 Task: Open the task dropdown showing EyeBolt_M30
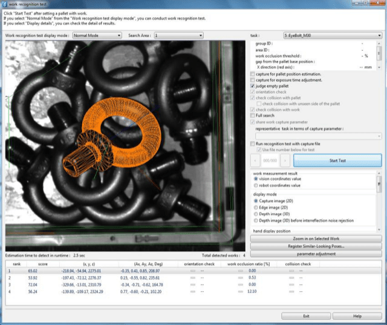(x=333, y=36)
